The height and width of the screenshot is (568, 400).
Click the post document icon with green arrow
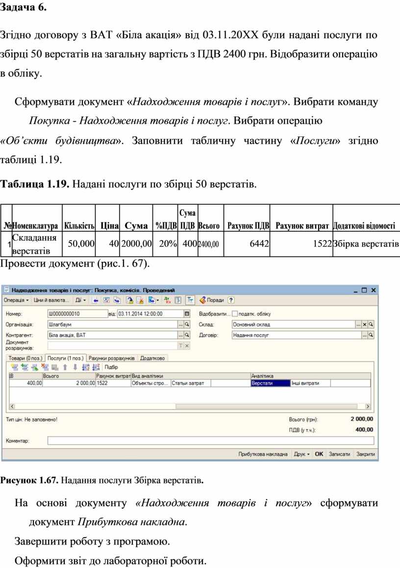click(x=129, y=300)
